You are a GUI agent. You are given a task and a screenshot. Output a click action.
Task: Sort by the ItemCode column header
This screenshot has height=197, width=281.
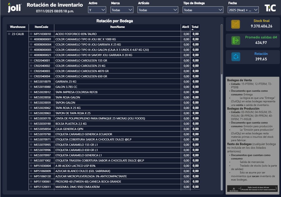[41, 27]
